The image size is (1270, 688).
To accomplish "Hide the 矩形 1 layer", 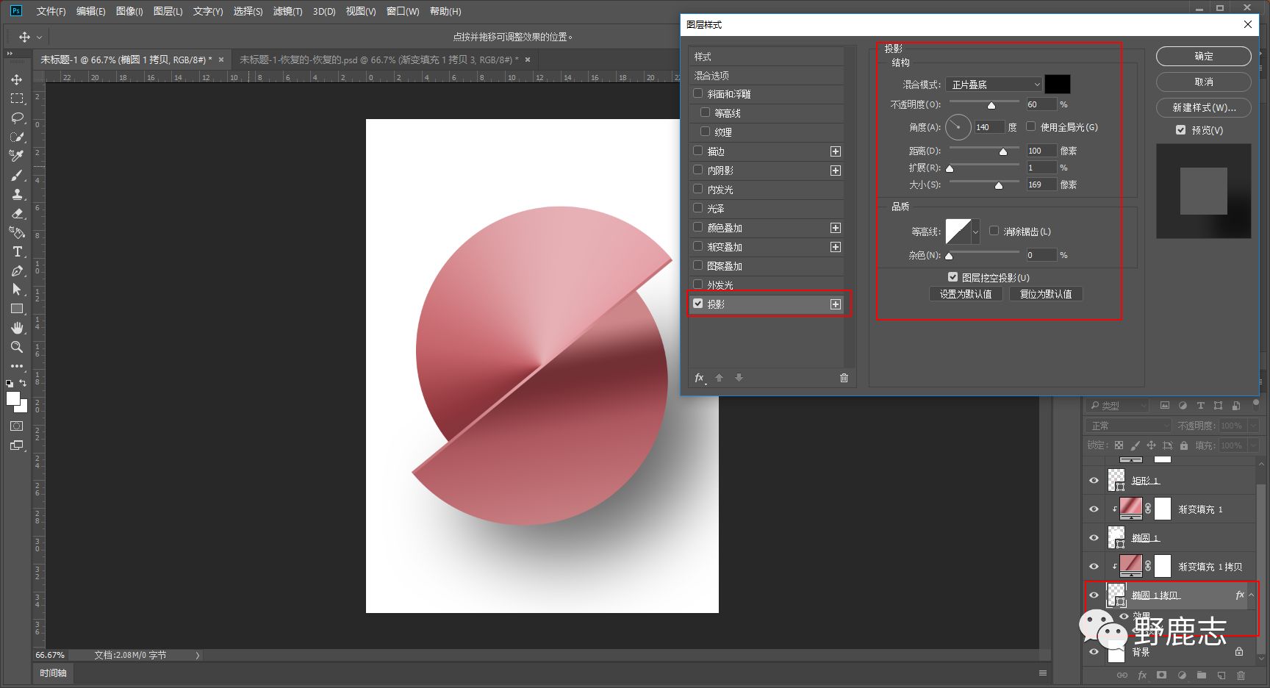I will (x=1094, y=481).
